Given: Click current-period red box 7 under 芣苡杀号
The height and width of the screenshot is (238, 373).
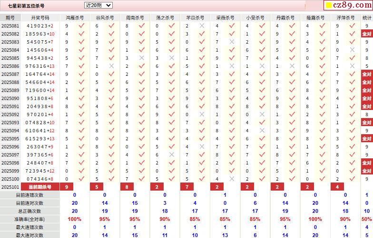Looking at the screenshot, I should click(x=187, y=187).
